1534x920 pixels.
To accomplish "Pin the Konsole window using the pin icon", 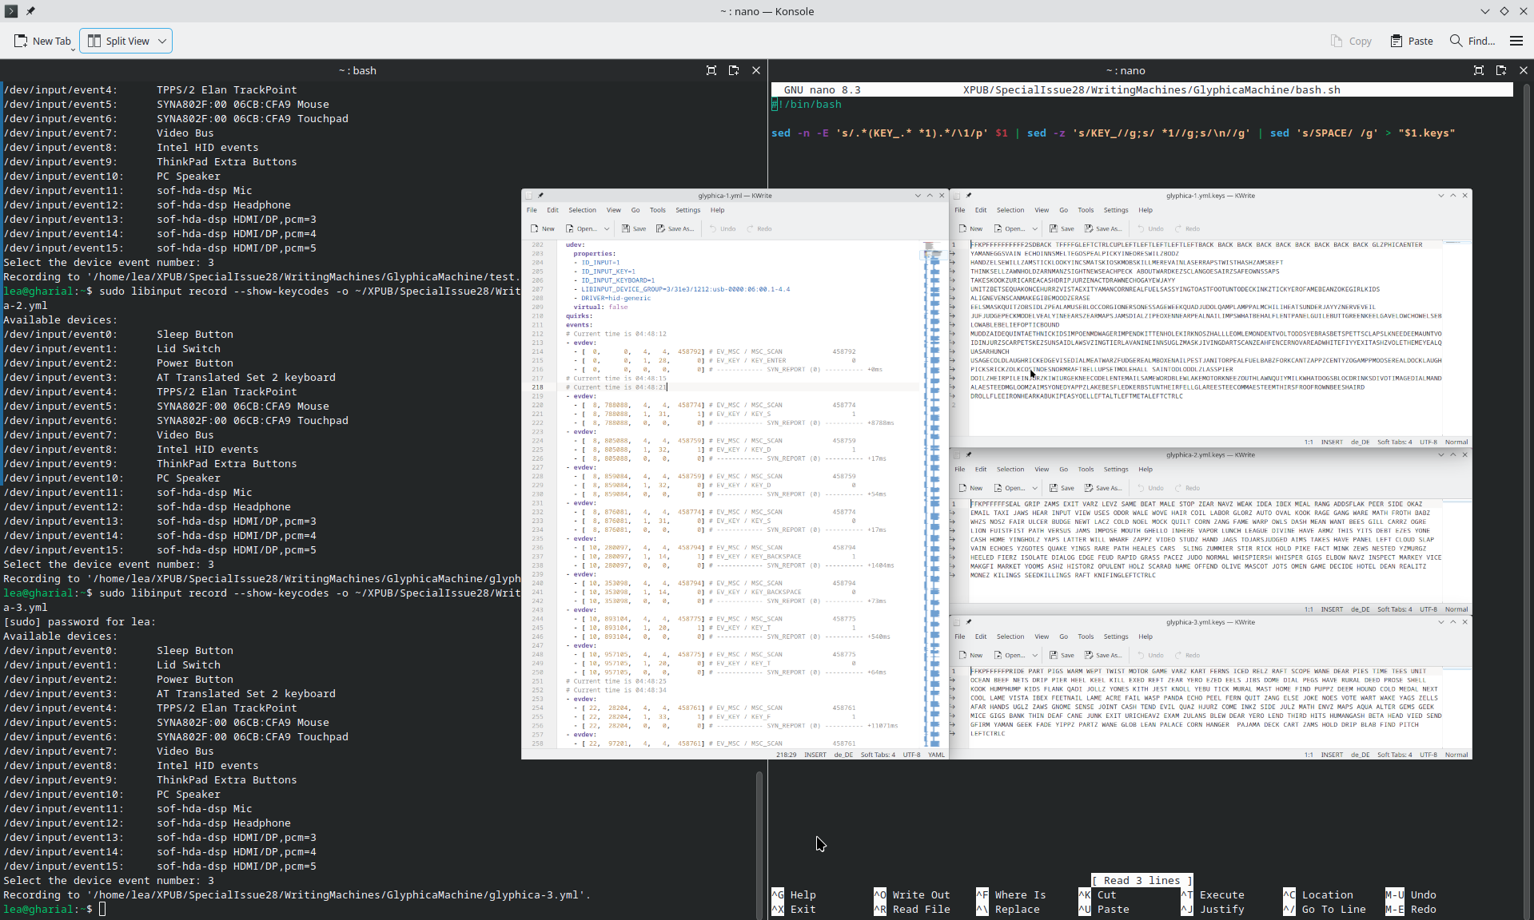I will 30,11.
